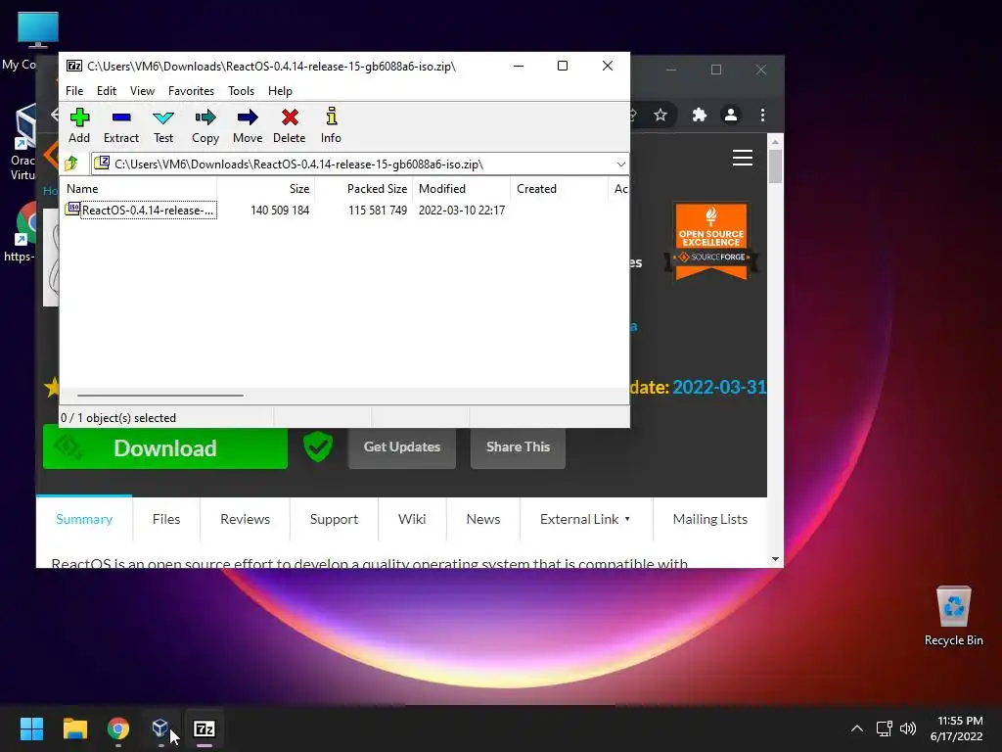Sort by Created column header
The height and width of the screenshot is (752, 1002).
(x=559, y=189)
